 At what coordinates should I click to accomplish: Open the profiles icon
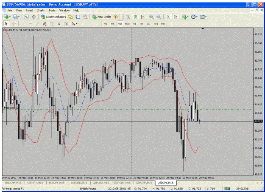(x=15, y=17)
